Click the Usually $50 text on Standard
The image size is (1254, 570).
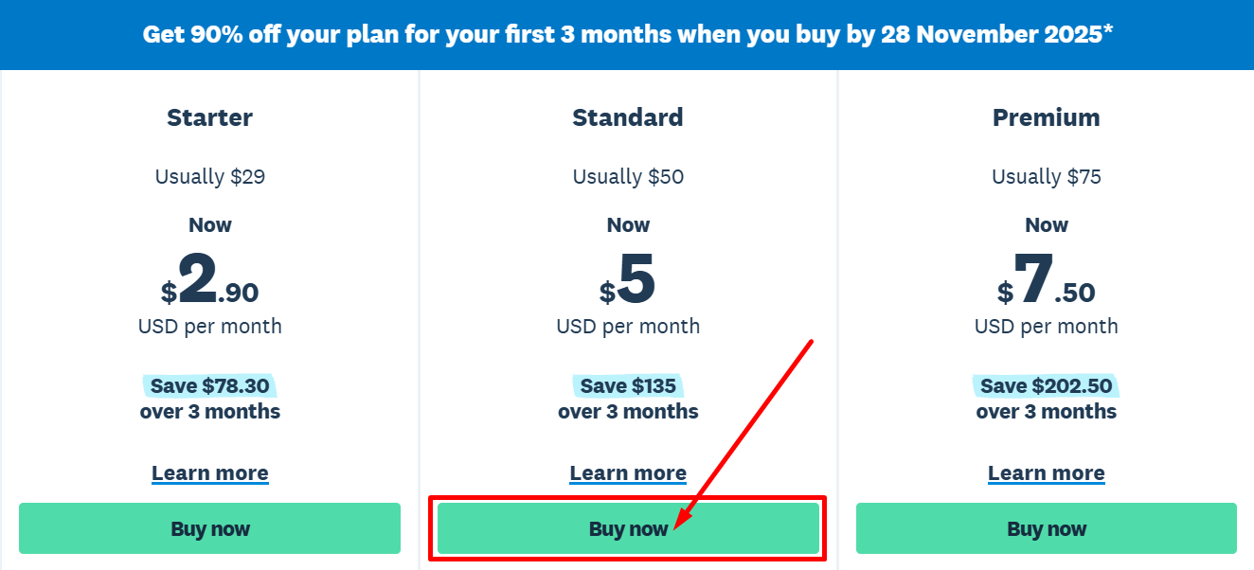coord(628,176)
